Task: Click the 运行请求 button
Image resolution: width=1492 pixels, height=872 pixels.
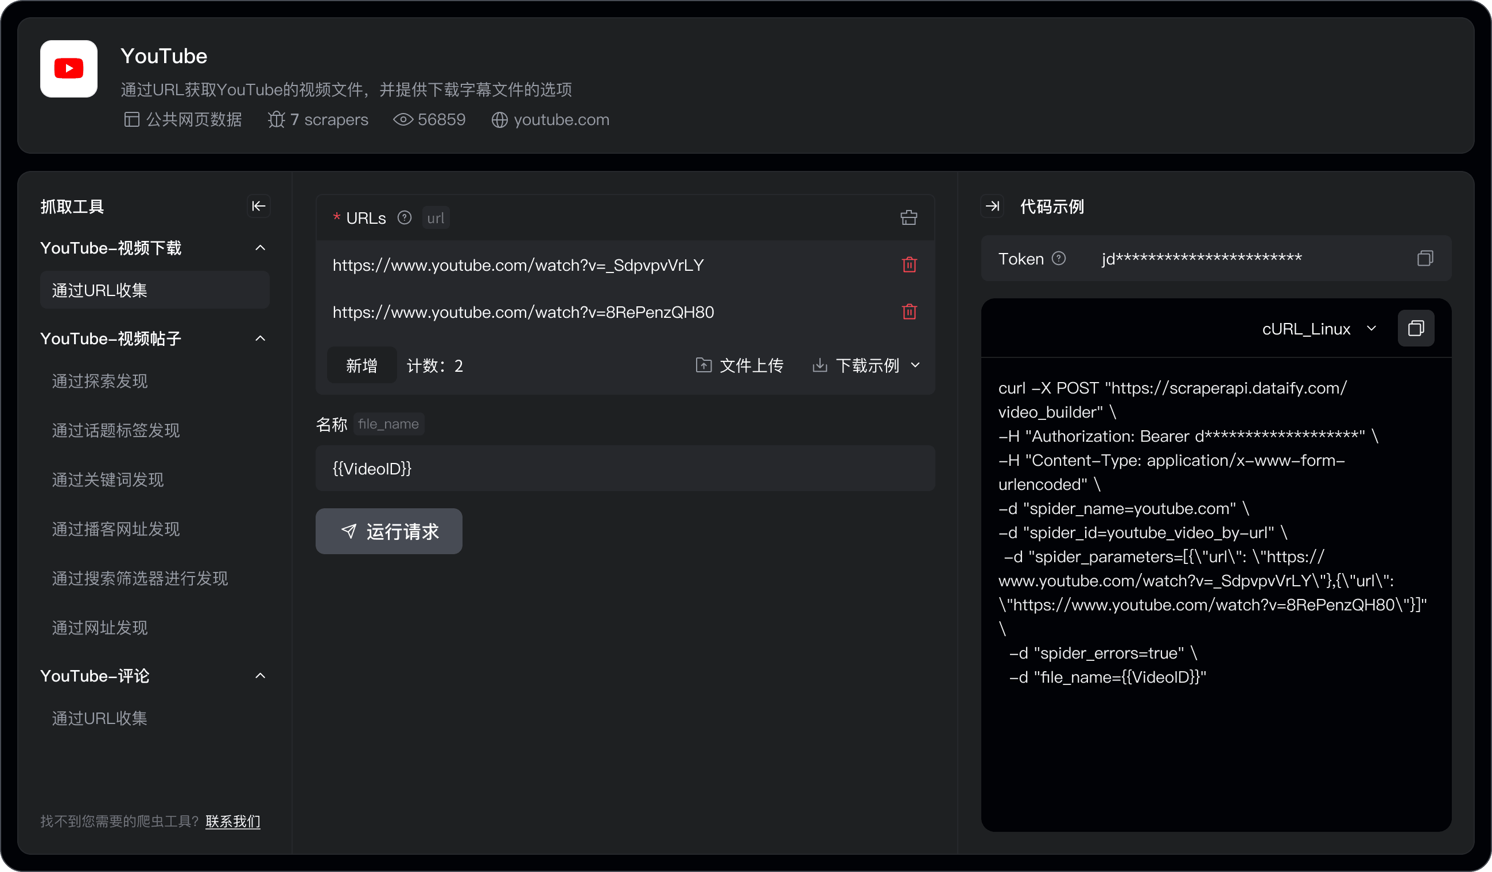Action: (389, 531)
